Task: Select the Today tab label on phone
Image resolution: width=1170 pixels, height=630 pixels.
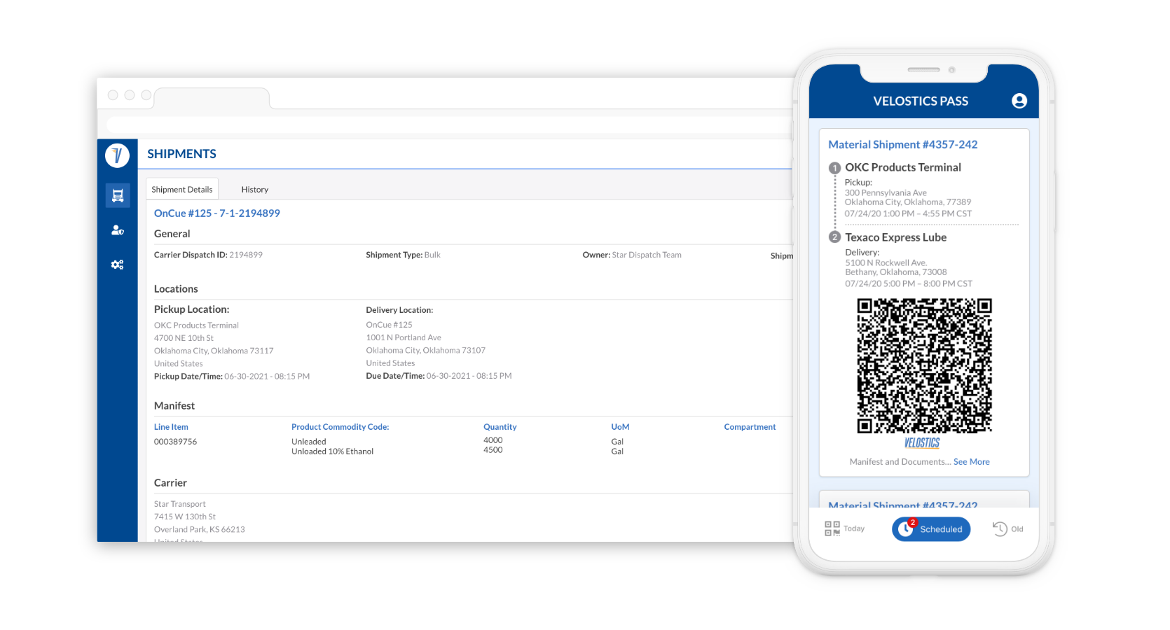Action: point(854,528)
